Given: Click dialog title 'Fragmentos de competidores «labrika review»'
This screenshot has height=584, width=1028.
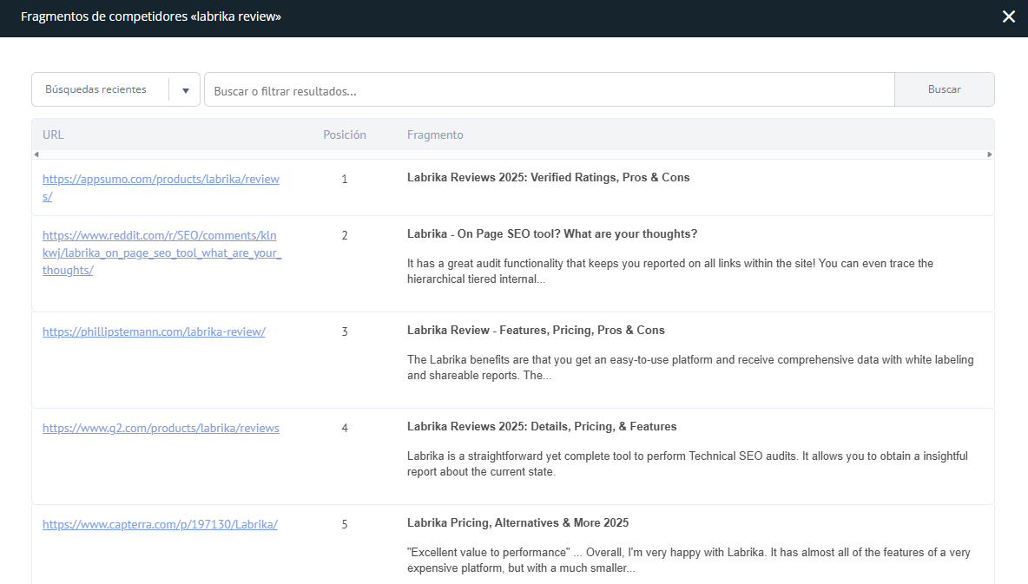Looking at the screenshot, I should pos(151,17).
